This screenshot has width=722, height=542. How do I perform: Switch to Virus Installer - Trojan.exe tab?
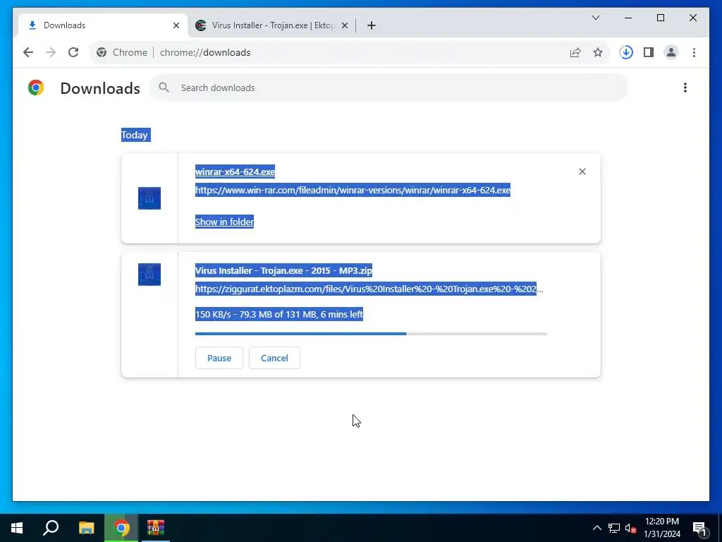tap(271, 25)
